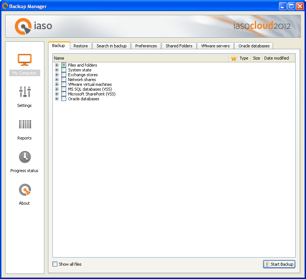This screenshot has width=306, height=279.
Task: Sort by the Type column header
Action: coord(244,58)
